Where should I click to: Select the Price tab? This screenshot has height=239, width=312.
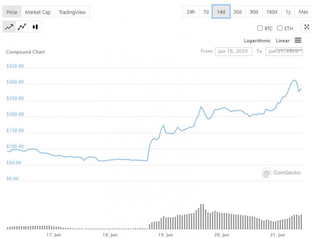tap(12, 12)
